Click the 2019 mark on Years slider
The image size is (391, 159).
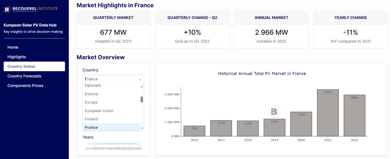[x=117, y=144]
